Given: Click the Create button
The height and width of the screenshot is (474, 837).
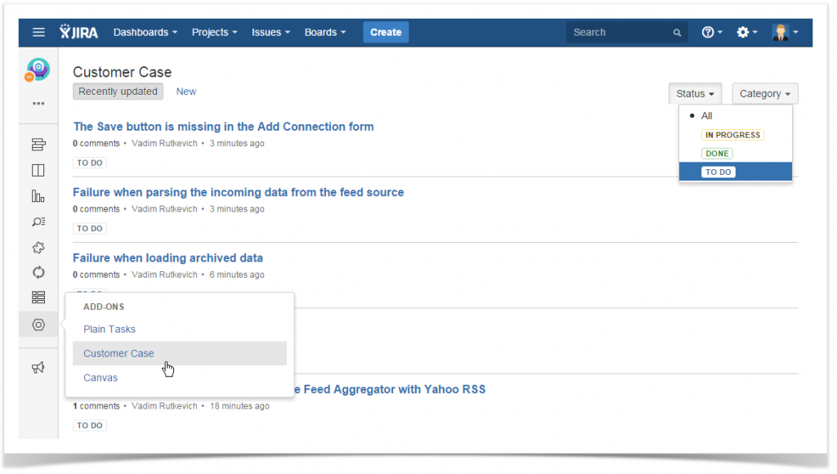Looking at the screenshot, I should (x=385, y=32).
